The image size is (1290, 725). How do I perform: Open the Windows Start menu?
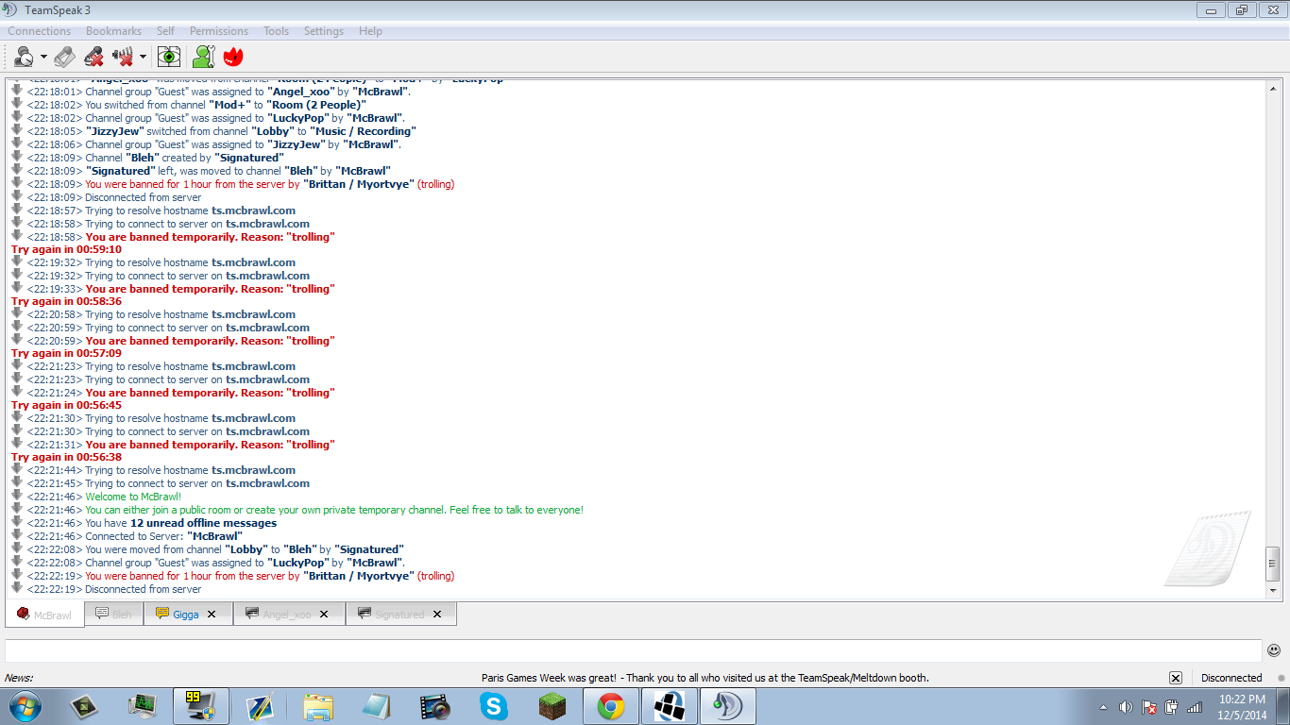click(x=25, y=706)
